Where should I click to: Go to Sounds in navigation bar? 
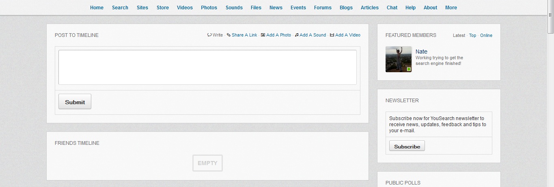coord(234,8)
